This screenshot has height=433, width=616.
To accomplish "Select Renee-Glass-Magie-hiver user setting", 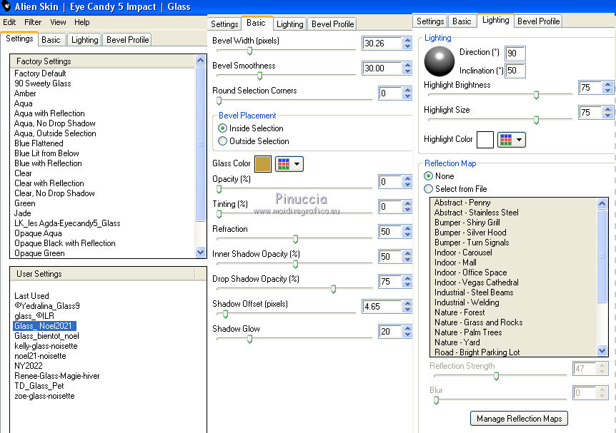I will click(57, 376).
